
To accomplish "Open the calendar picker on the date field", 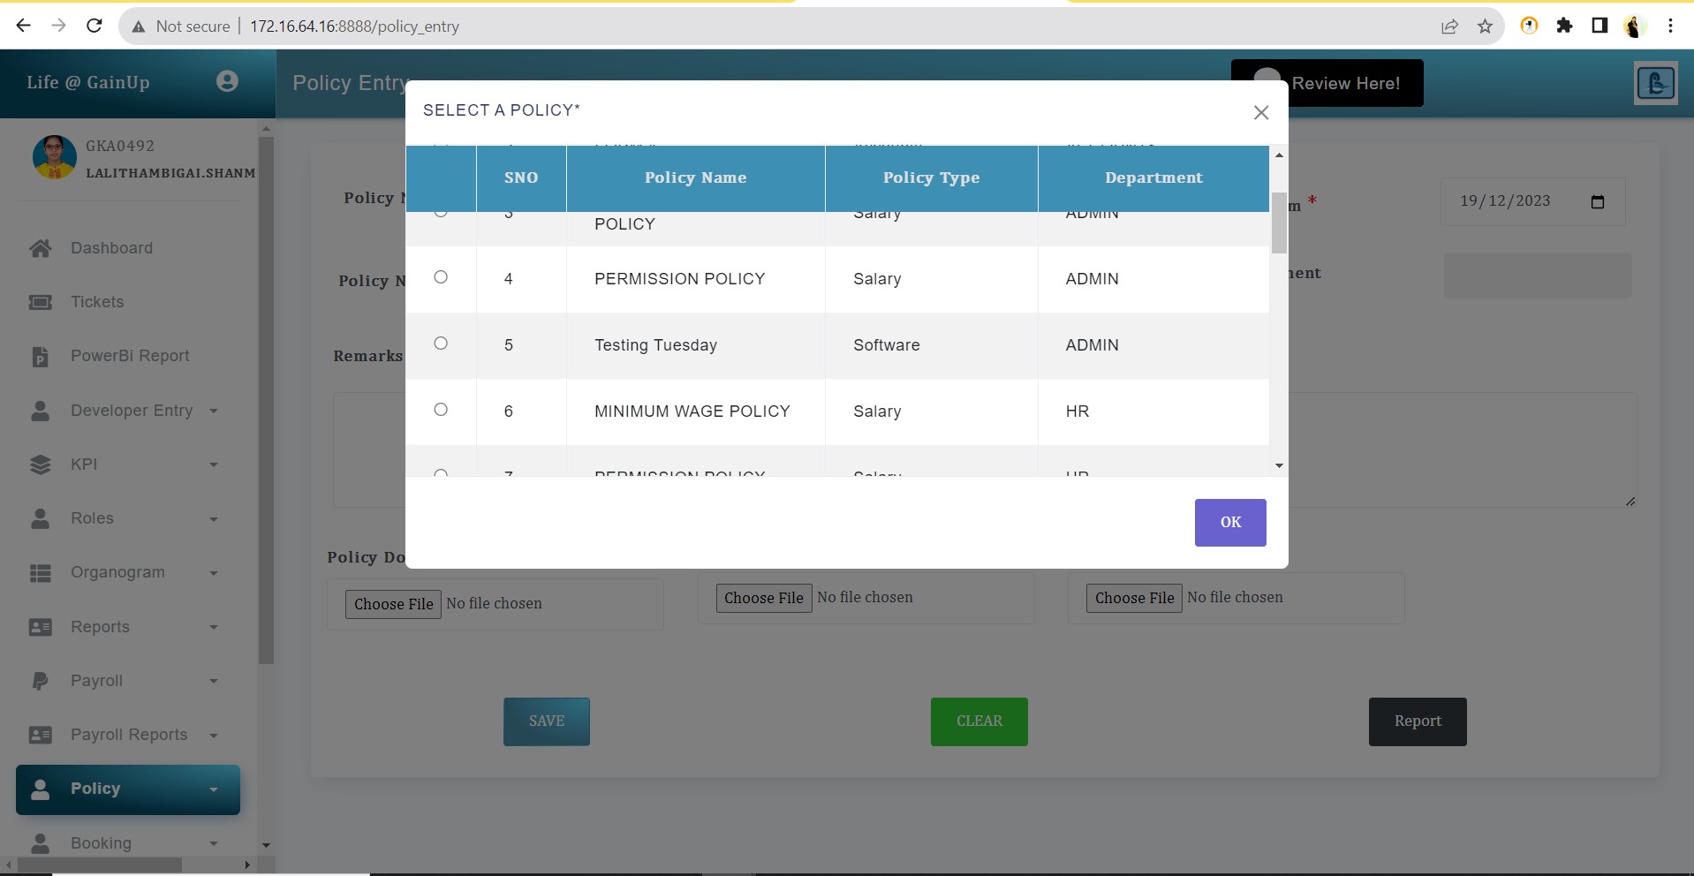I will click(x=1597, y=202).
